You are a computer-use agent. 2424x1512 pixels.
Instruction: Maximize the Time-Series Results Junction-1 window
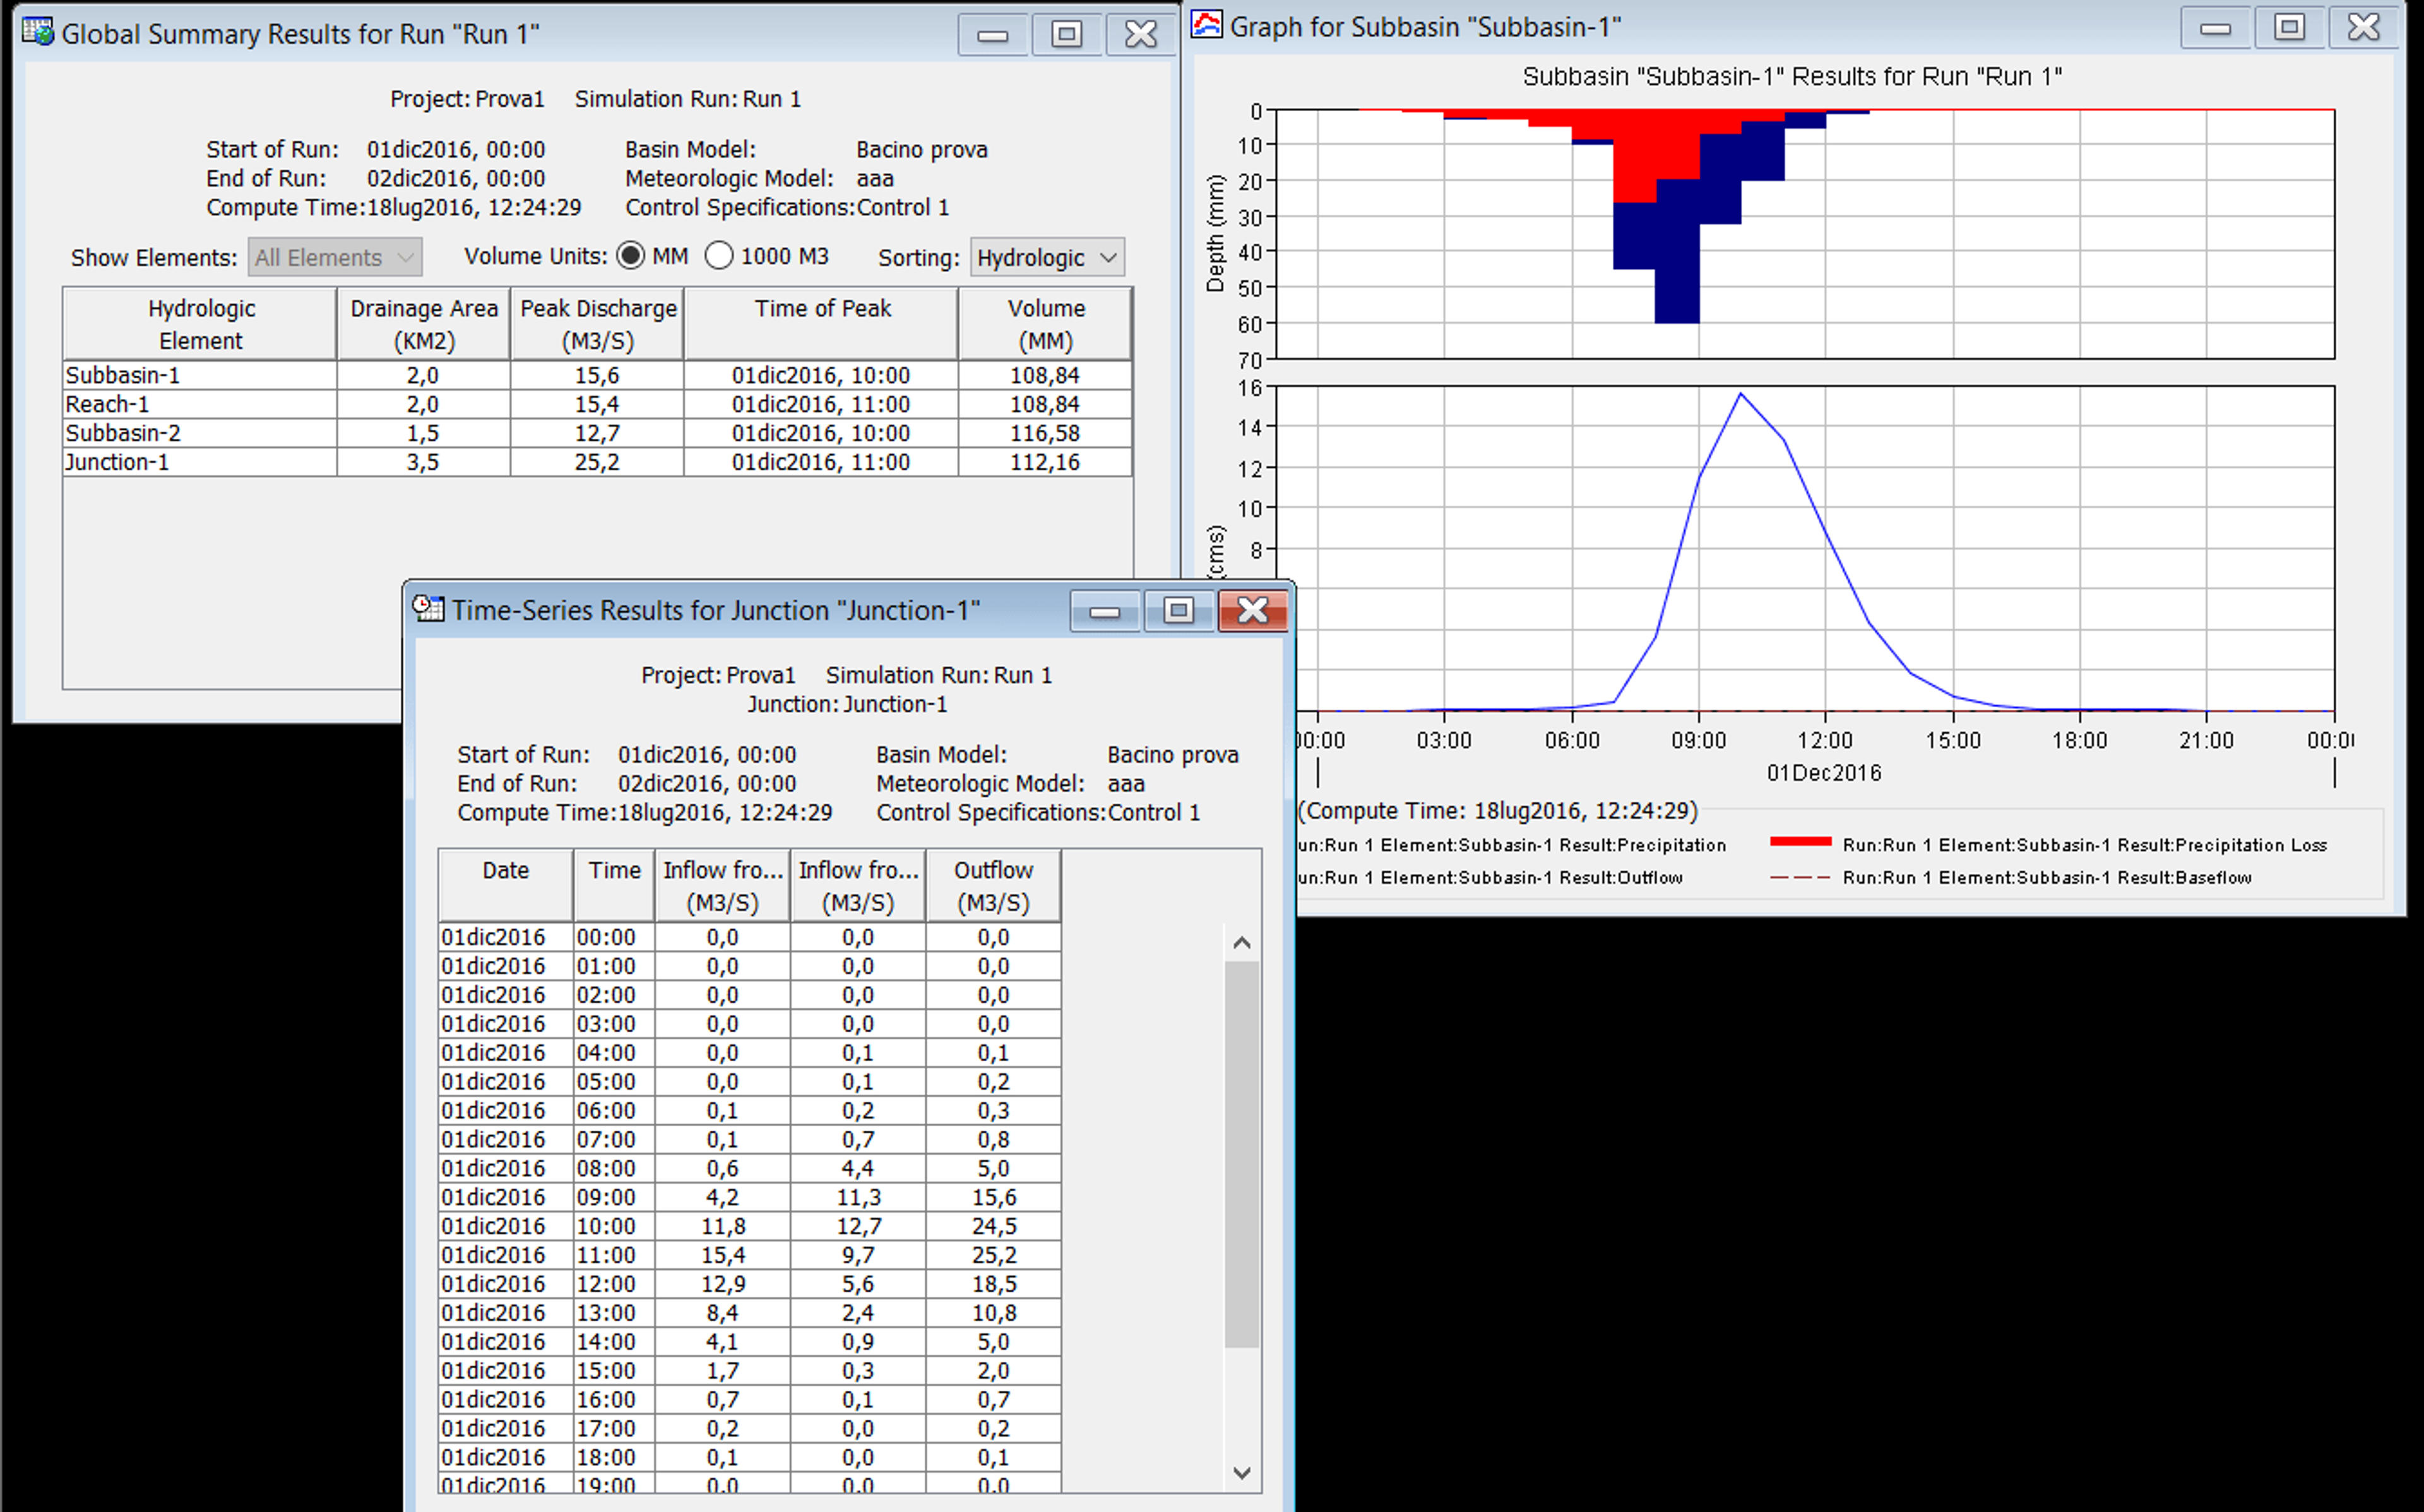pos(1179,611)
